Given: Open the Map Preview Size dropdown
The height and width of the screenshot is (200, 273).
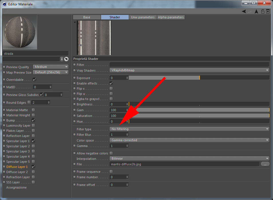Looking at the screenshot, I should tap(51, 72).
